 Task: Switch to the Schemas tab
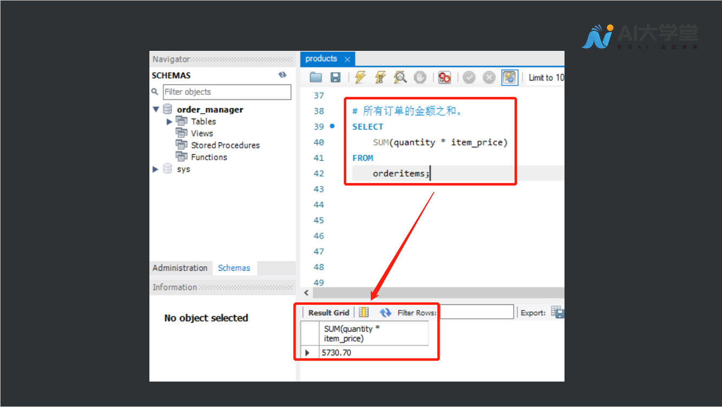[x=234, y=268]
